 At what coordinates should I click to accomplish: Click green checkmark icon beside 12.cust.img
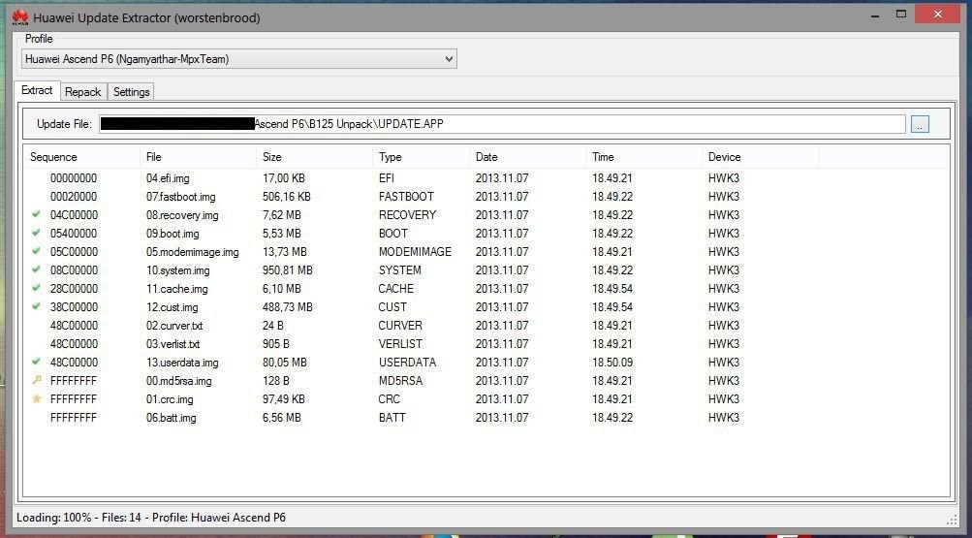(36, 307)
